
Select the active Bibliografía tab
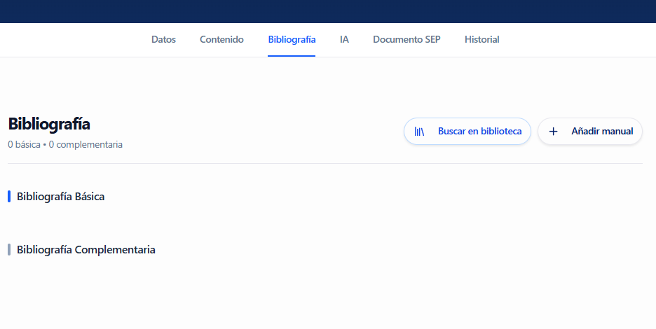tap(292, 40)
